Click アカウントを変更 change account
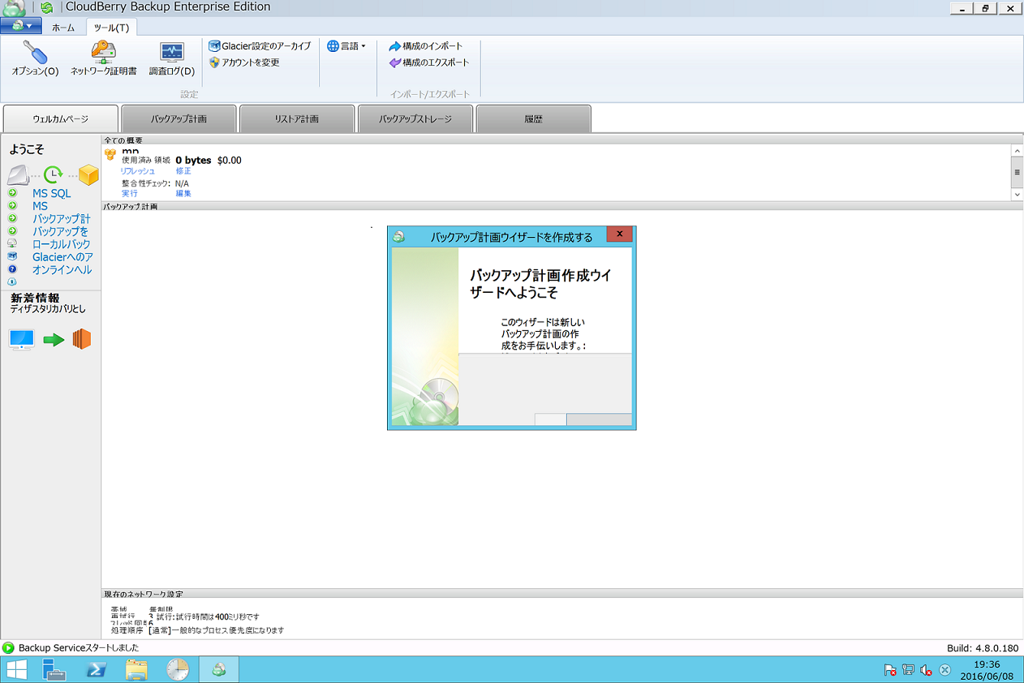 244,62
